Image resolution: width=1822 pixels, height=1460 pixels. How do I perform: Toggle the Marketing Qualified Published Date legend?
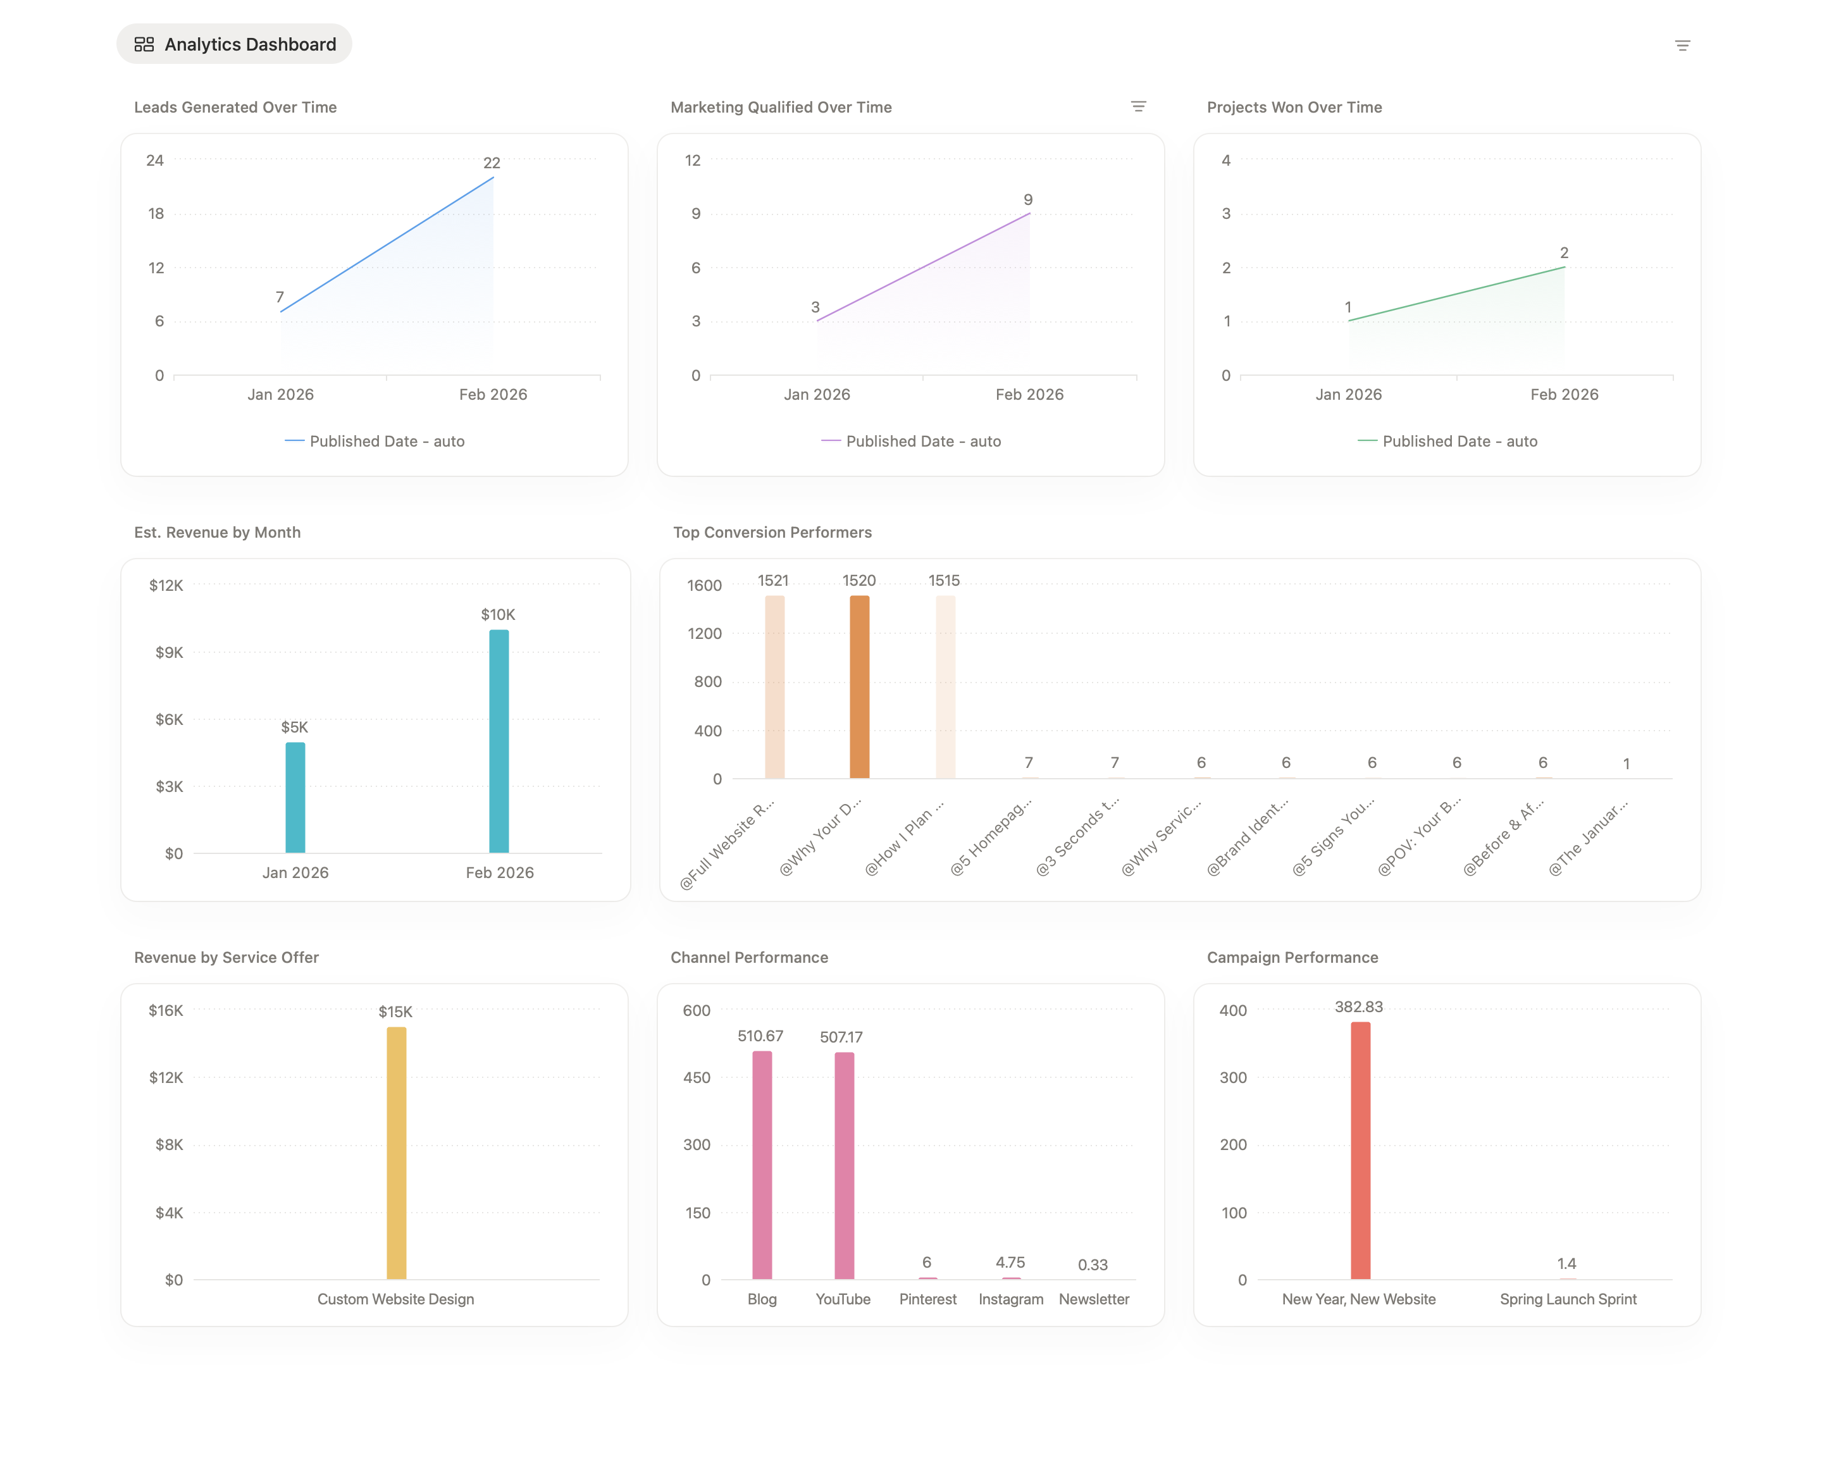point(911,441)
